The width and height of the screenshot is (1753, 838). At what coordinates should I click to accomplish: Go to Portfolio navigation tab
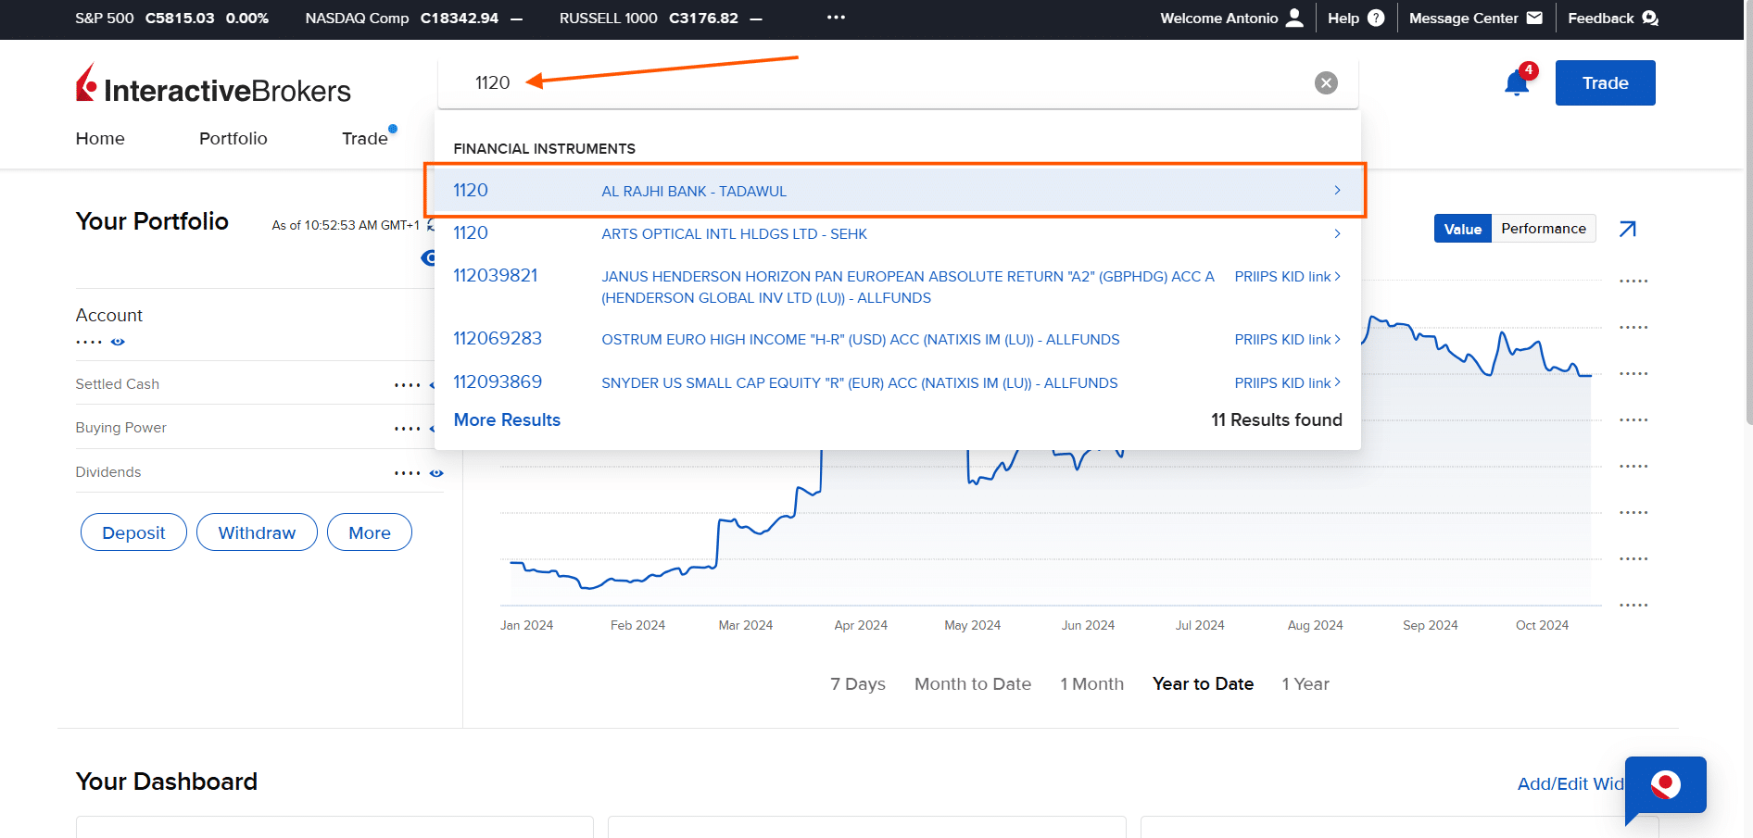233,138
